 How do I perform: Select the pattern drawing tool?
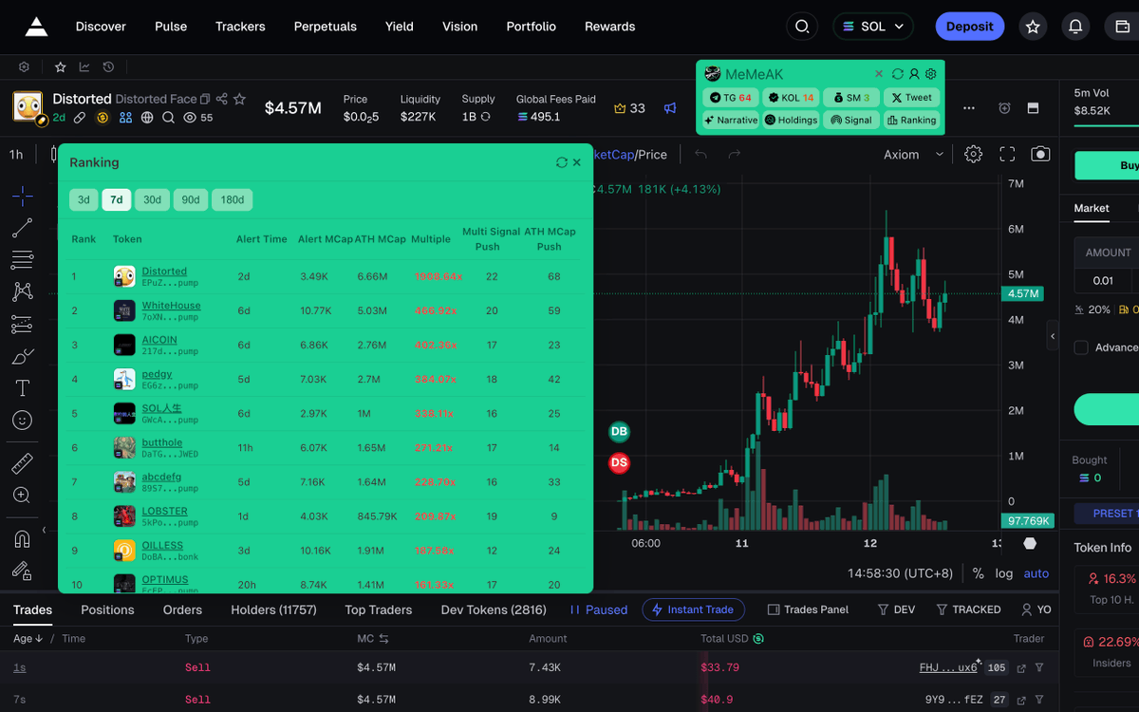[23, 291]
